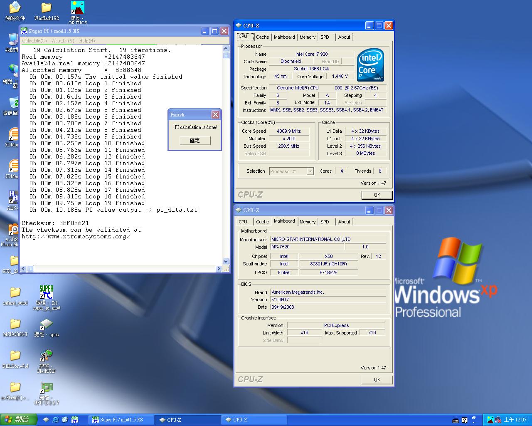
Task: Click the Multiplier x 20.0 value
Action: (289, 139)
